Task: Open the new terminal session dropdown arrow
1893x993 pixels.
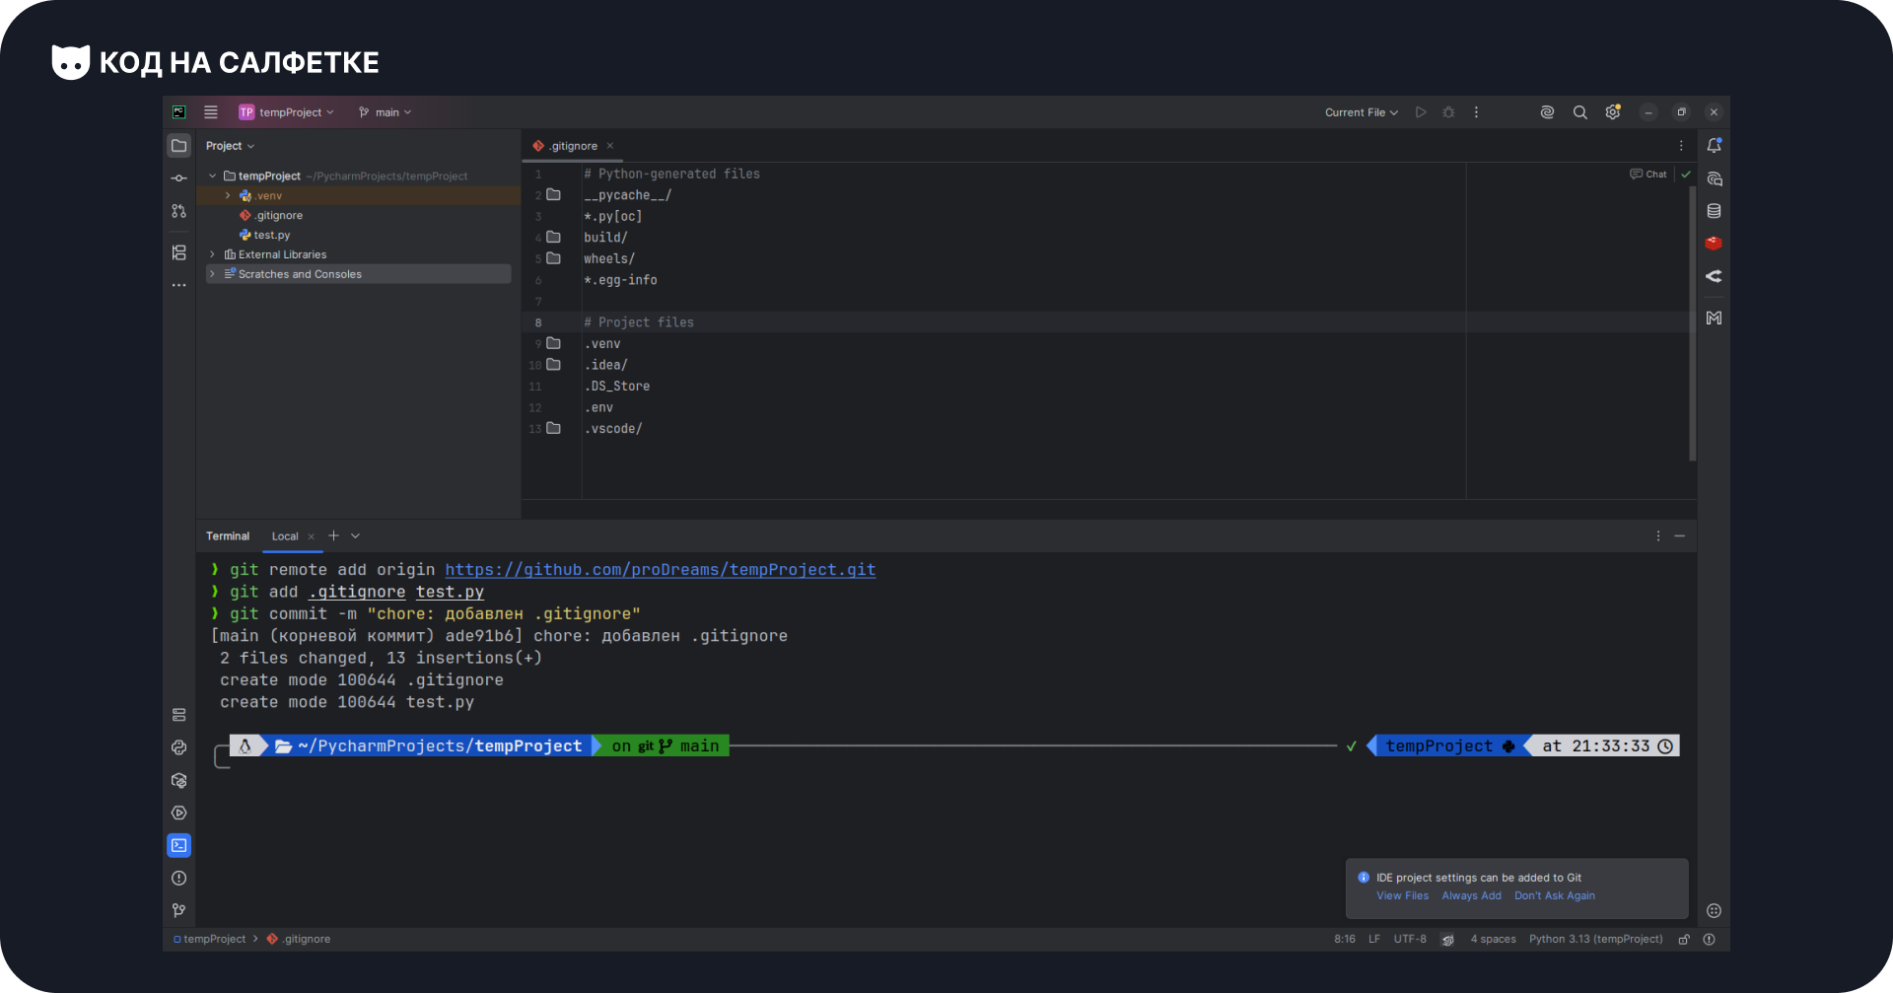Action: tap(356, 536)
